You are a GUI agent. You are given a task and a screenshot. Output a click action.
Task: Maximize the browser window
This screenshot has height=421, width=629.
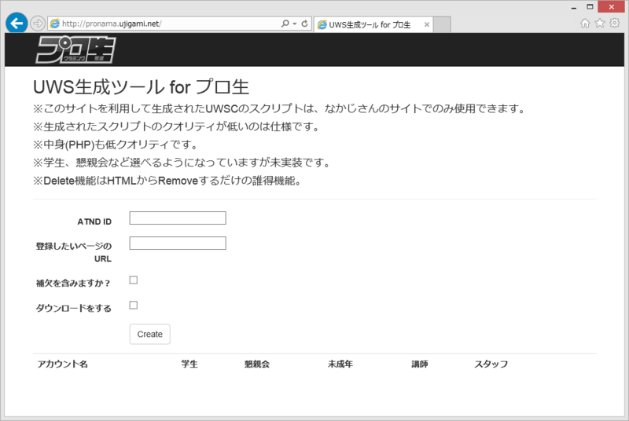pos(590,7)
